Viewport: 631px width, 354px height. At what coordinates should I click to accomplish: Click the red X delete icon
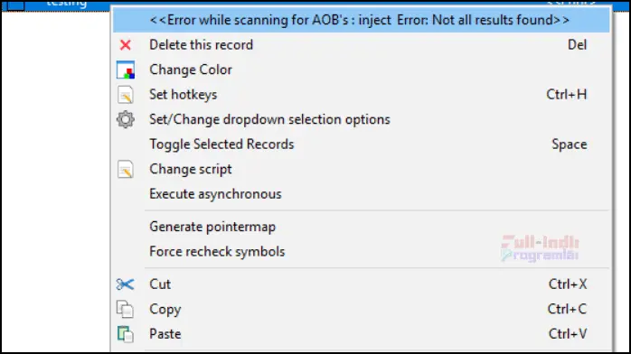click(126, 45)
